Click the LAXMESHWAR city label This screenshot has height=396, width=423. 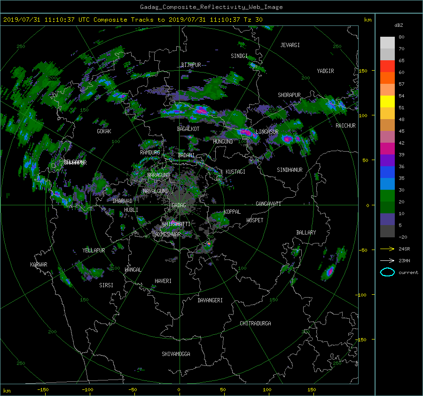pos(166,234)
